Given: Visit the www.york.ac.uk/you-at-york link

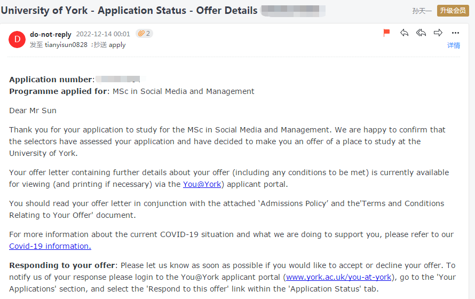Looking at the screenshot, I should 339,277.
